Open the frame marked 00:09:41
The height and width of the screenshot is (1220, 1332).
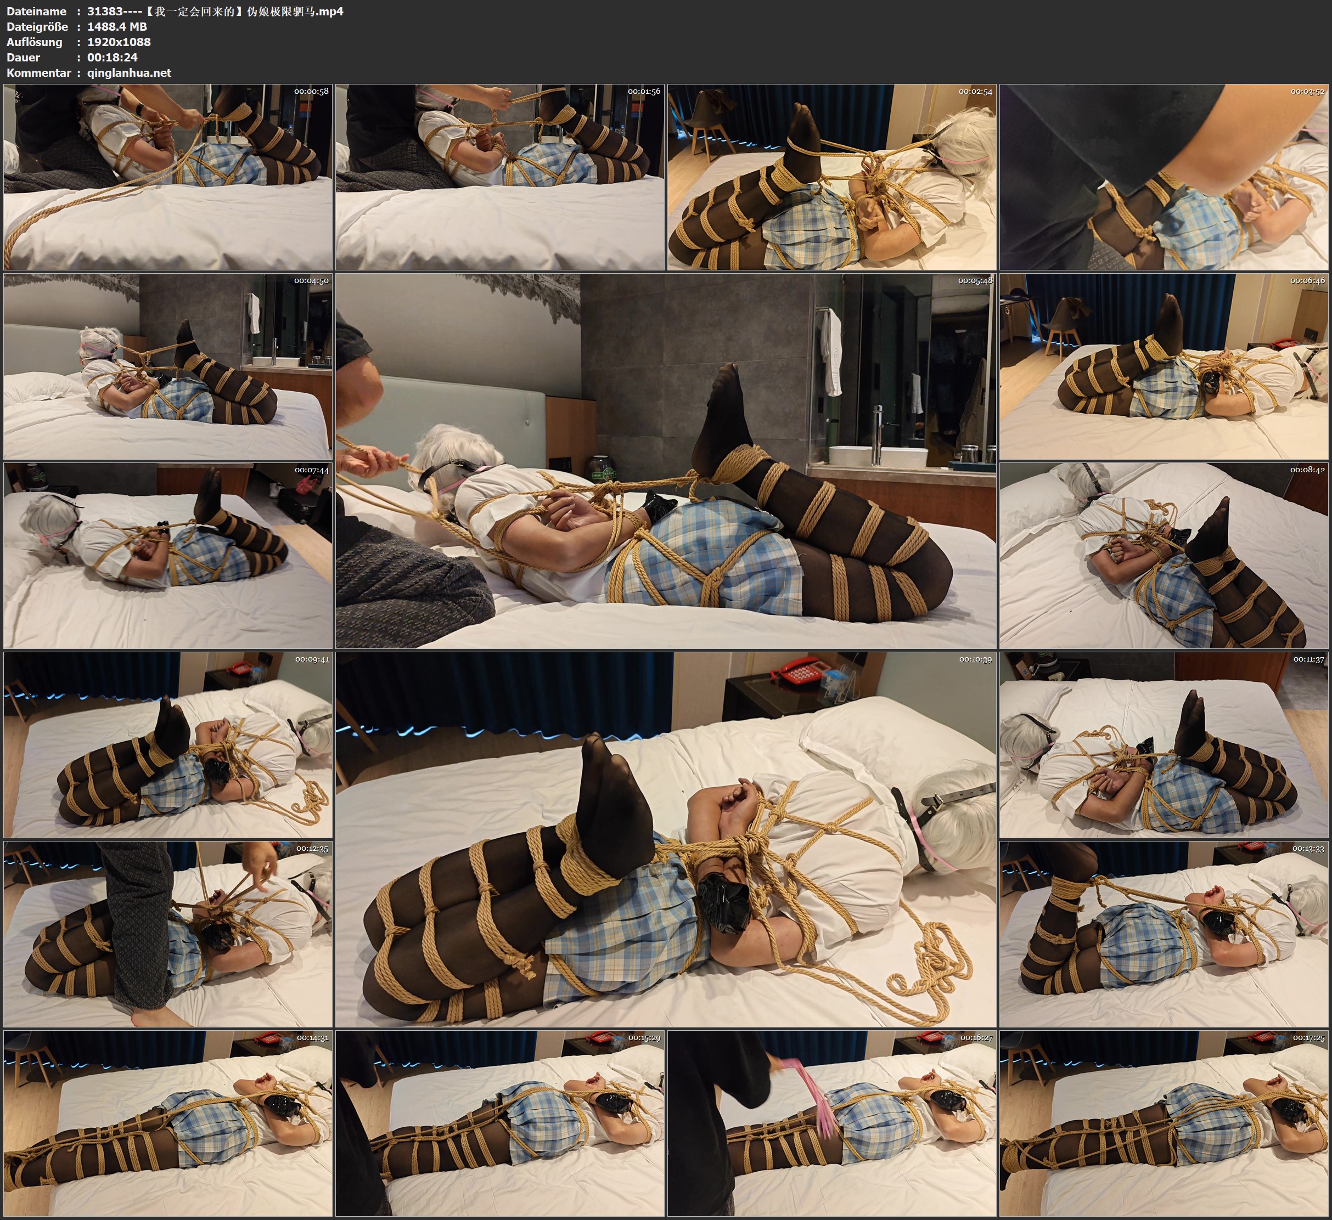pos(168,745)
